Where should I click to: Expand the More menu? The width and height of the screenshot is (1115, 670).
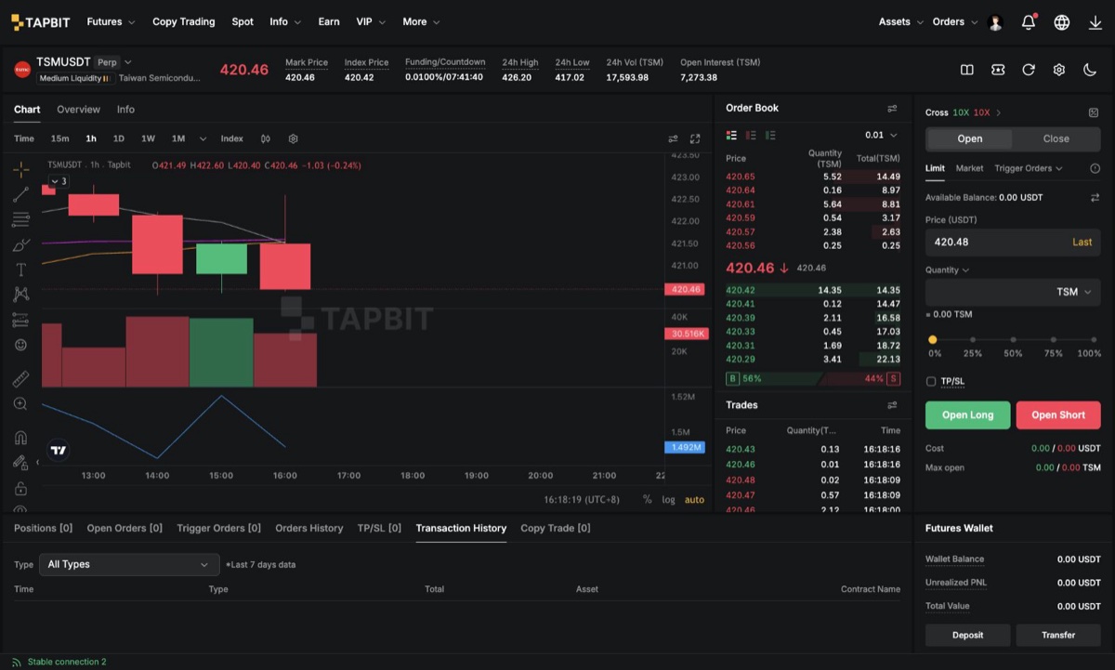click(421, 21)
